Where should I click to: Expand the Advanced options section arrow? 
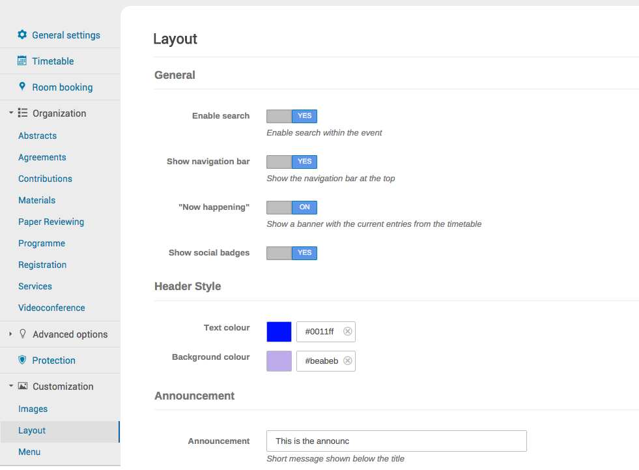tap(10, 334)
